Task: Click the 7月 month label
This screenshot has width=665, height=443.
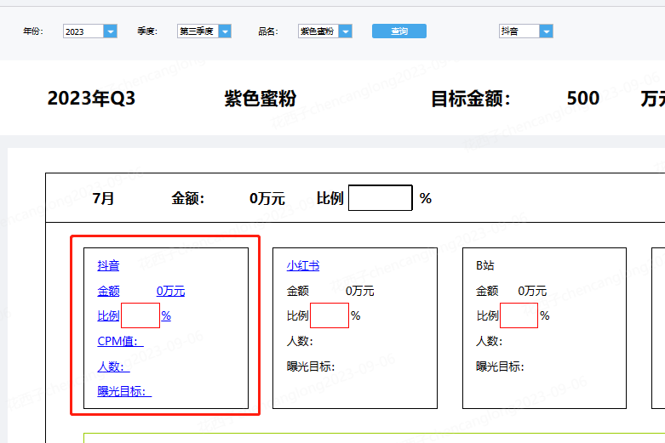Action: click(103, 198)
